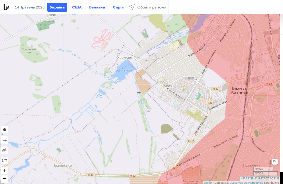The width and height of the screenshot is (283, 184).
Task: Switch to the Балкани region tab
Action: [x=97, y=7]
